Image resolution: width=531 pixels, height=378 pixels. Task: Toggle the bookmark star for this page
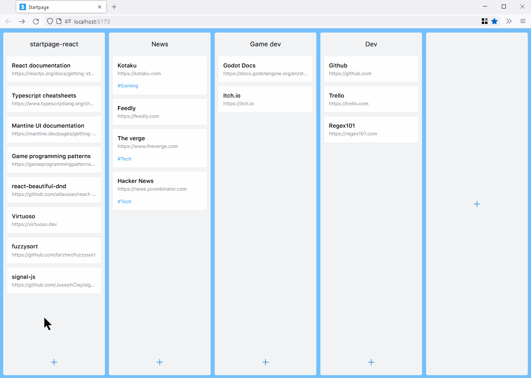tap(494, 22)
